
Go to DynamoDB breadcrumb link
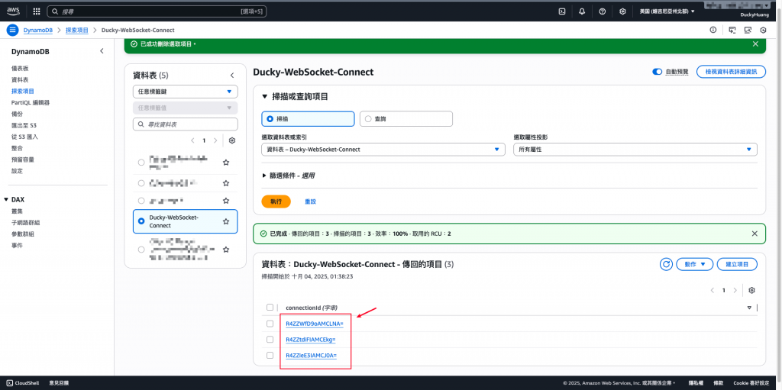[x=38, y=30]
